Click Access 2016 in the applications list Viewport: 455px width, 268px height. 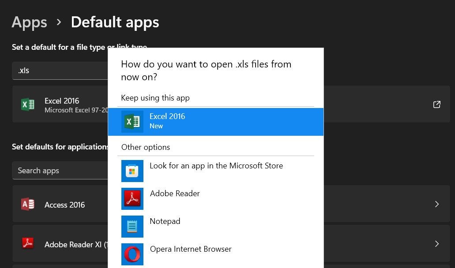coord(65,205)
